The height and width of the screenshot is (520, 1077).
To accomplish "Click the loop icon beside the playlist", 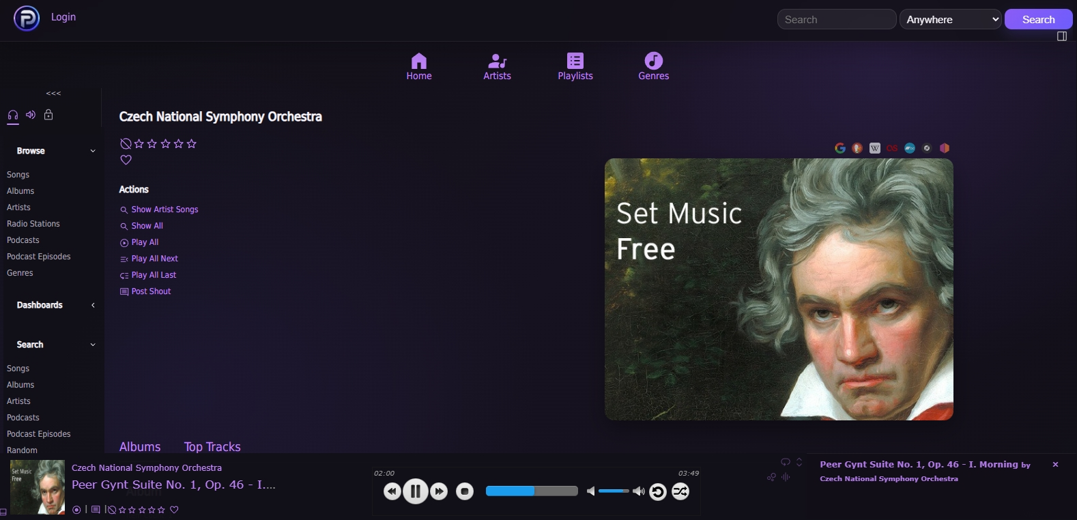I will (786, 462).
